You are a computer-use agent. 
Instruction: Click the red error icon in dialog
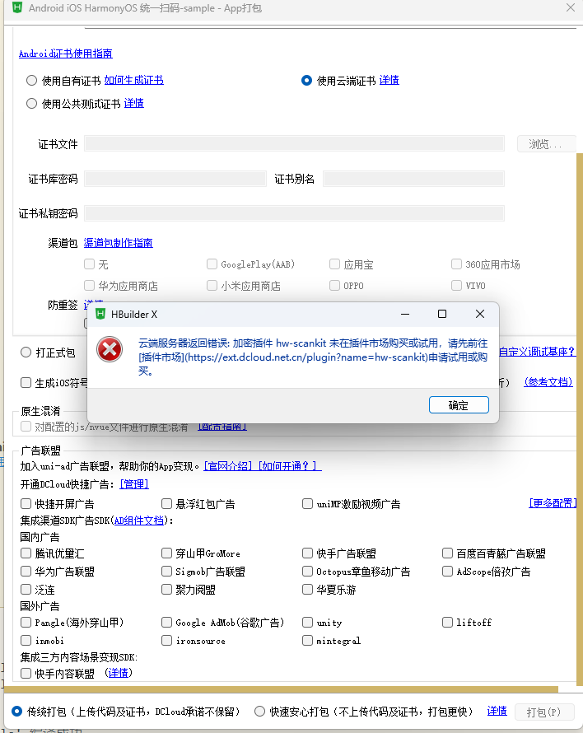pyautogui.click(x=110, y=349)
